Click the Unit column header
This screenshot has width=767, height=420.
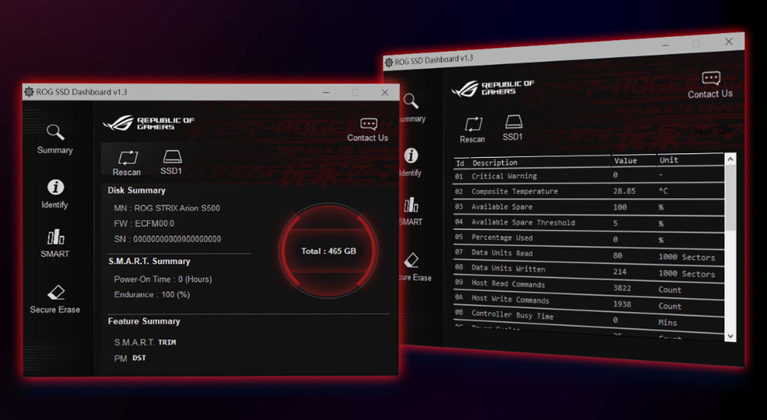669,160
